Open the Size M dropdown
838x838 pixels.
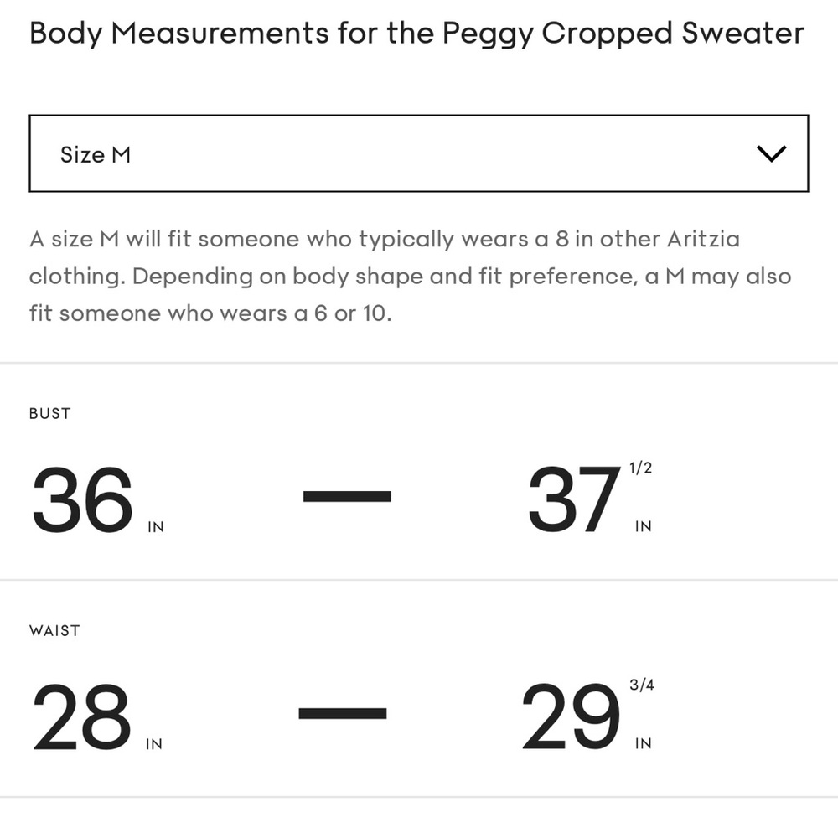coord(418,153)
